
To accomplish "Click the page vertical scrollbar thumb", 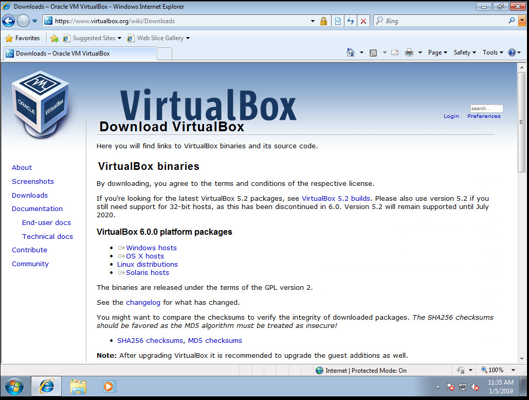I will (522, 122).
